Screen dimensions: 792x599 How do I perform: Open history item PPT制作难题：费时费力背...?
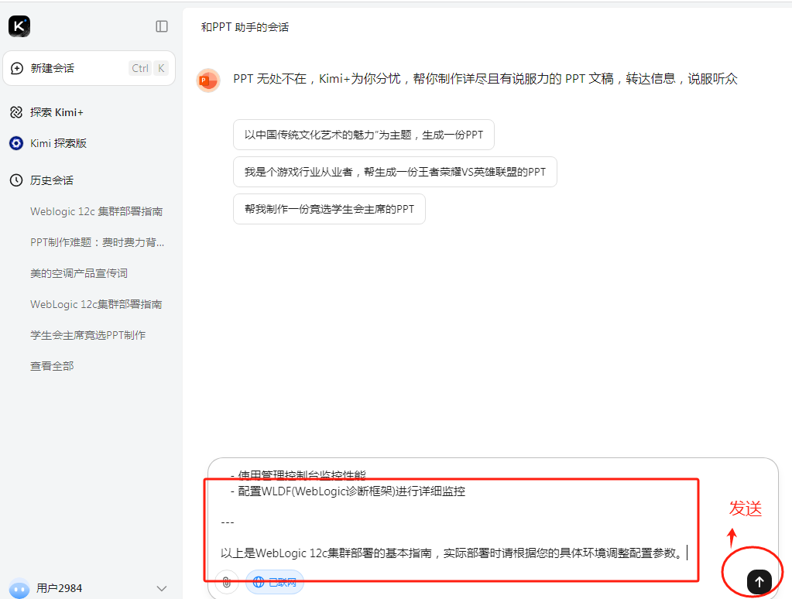97,242
